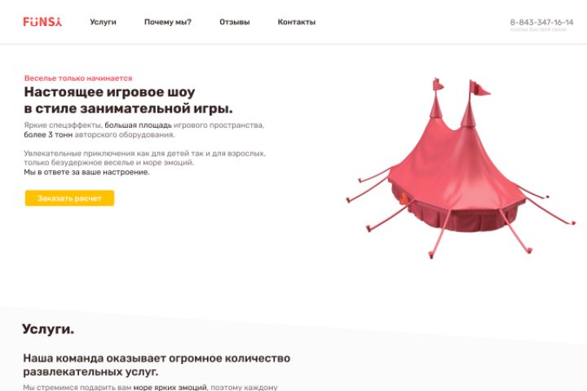Click the yellow Заказать расчет button
The height and width of the screenshot is (391, 587).
click(x=69, y=198)
